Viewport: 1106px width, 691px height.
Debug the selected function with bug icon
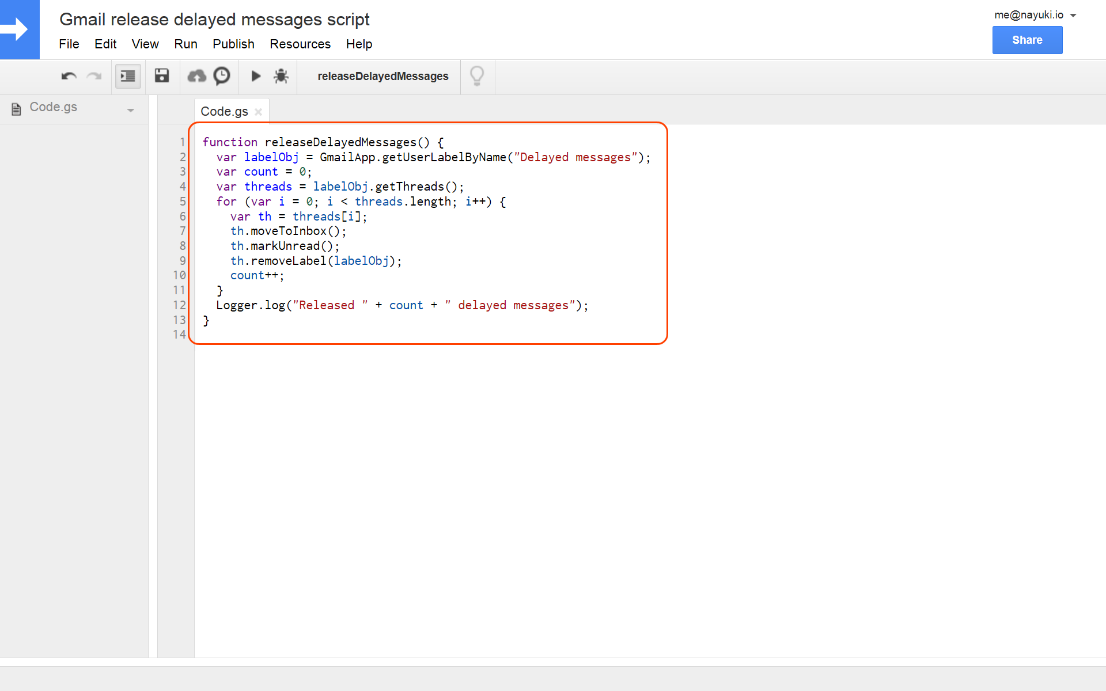(x=281, y=76)
